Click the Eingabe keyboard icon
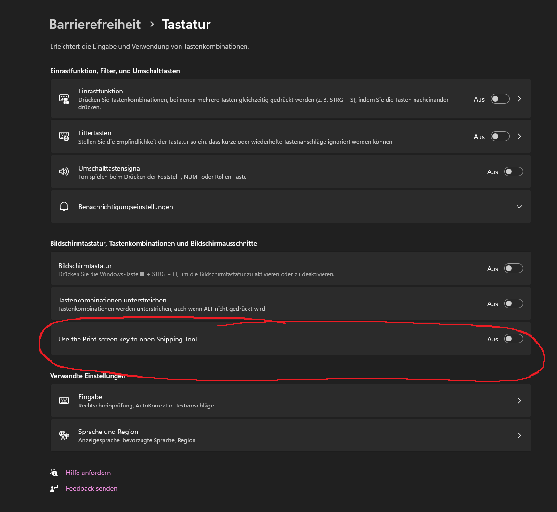557x512 pixels. [x=64, y=401]
